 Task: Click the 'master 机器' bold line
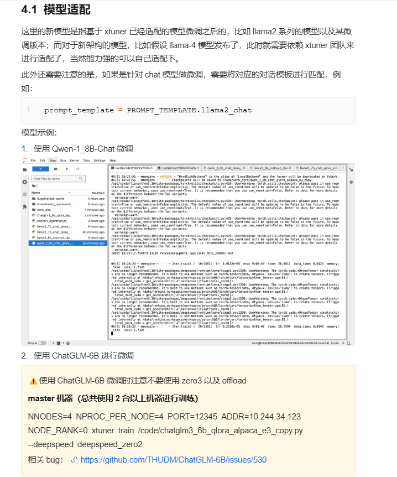coord(113,398)
